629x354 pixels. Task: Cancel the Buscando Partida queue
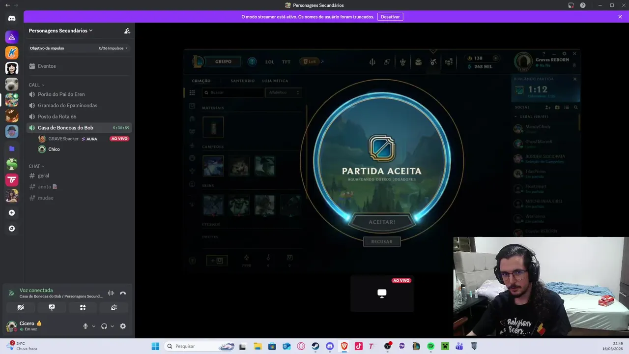click(575, 79)
